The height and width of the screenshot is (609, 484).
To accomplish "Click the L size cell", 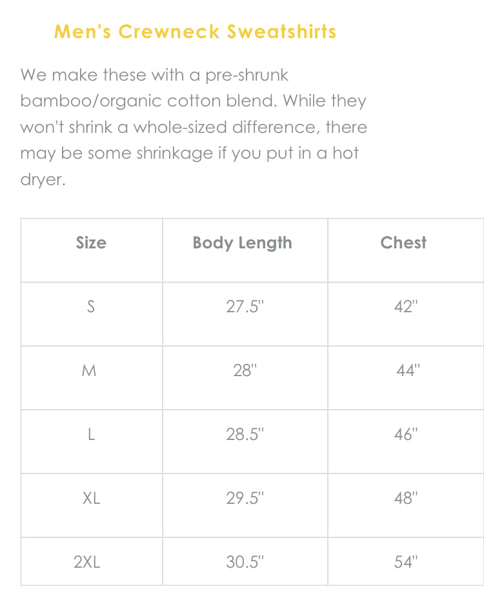I will click(91, 435).
